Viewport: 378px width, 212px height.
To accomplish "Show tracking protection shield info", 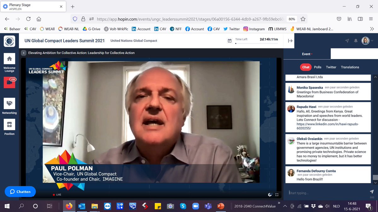I will 75,19.
